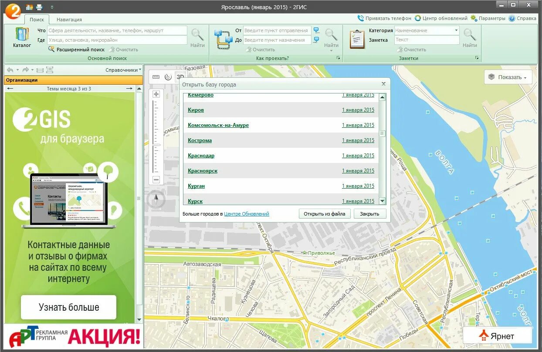The width and height of the screenshot is (542, 352).
Task: Focus the Что search field
Action: [117, 31]
